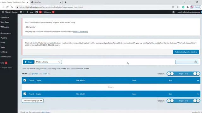Open Templates in the sidebar
Viewport: 202px width, 113px height.
tap(5, 22)
